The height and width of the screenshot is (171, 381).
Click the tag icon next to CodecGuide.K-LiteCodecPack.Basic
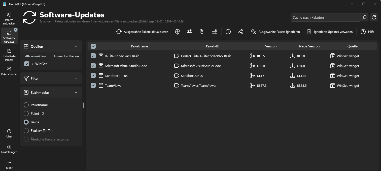[x=177, y=56]
